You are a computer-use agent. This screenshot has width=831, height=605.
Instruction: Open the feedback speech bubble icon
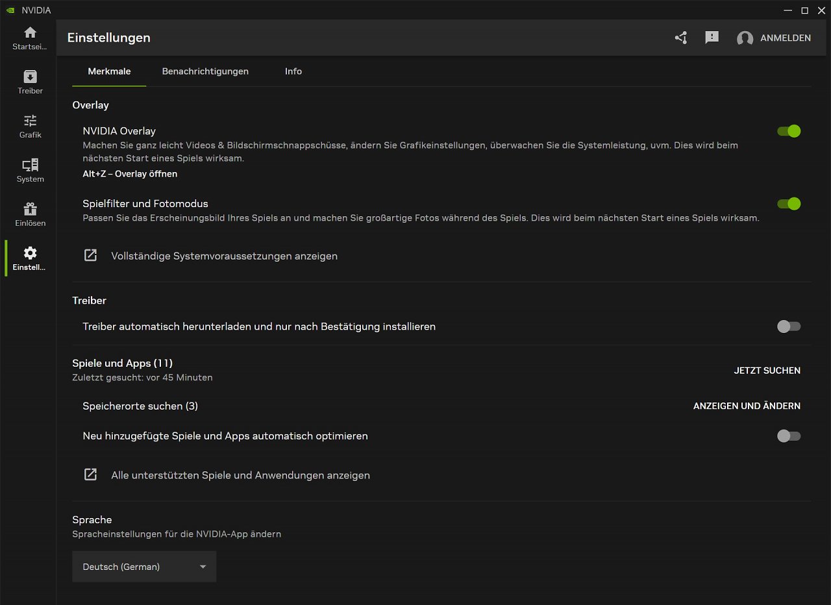point(712,38)
